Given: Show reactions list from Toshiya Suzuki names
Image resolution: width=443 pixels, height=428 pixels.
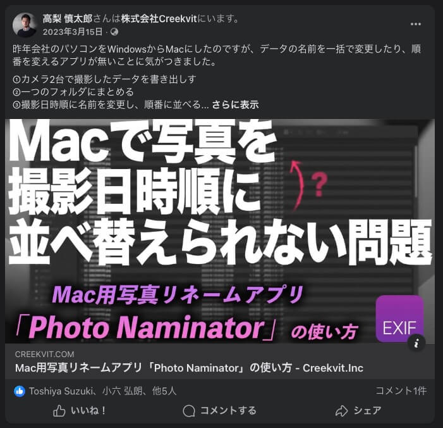Looking at the screenshot, I should pyautogui.click(x=103, y=391).
